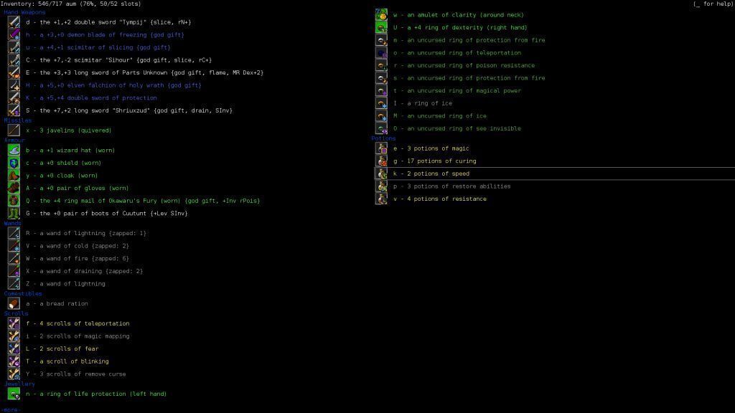Click the long sword of Parts Unknown icon
This screenshot has height=413, width=735.
14,72
